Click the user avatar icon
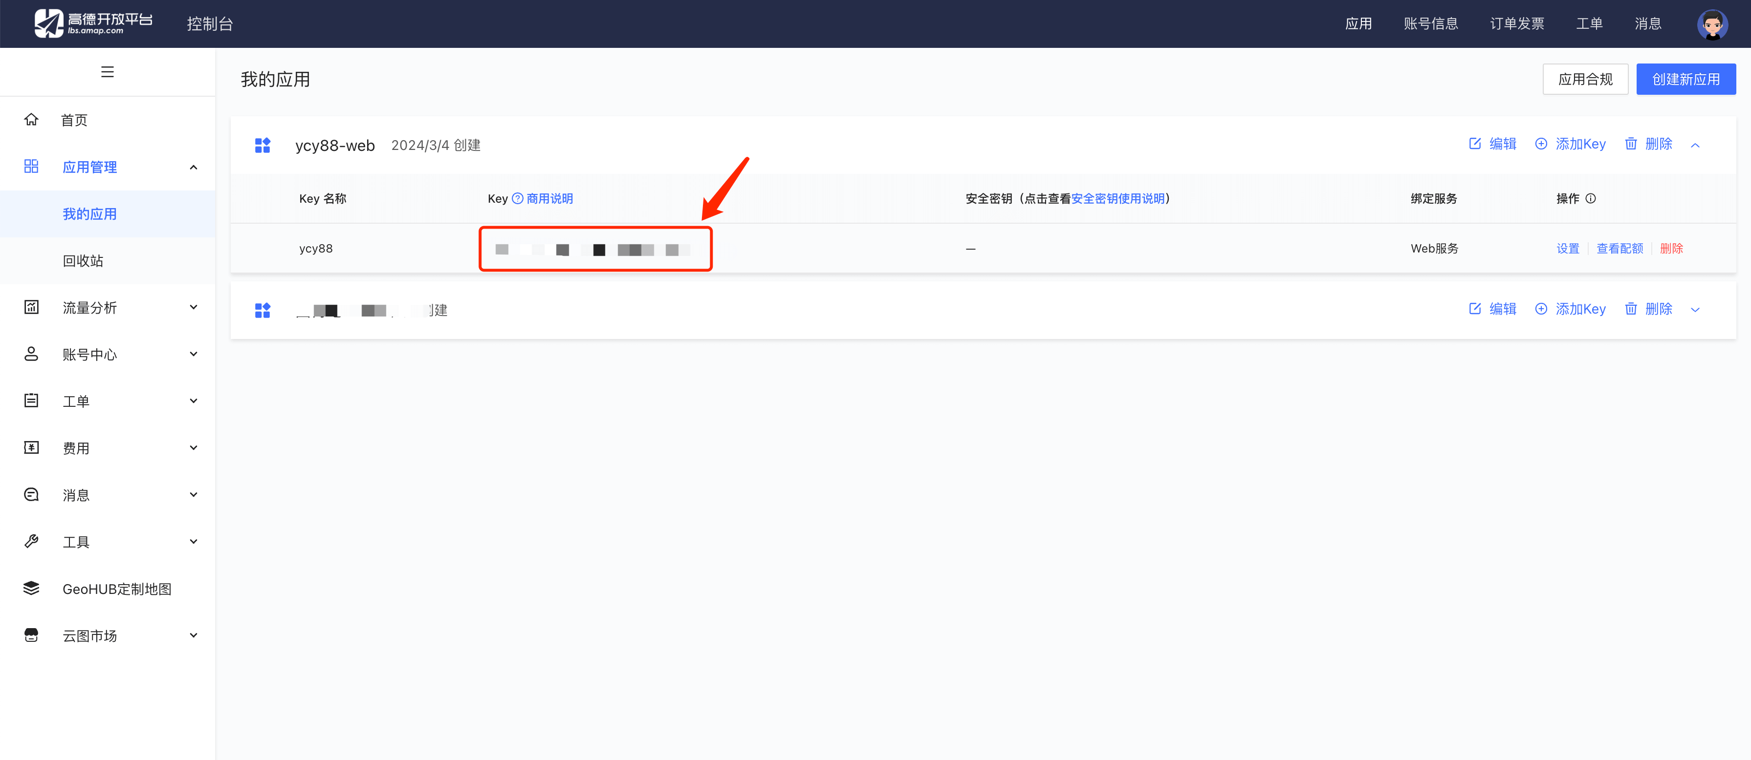This screenshot has width=1751, height=760. click(x=1711, y=24)
